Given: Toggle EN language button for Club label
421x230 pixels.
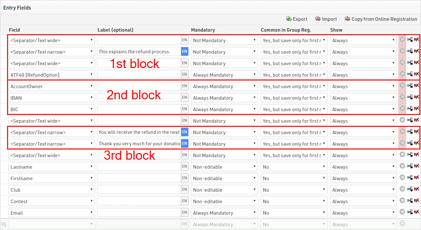Looking at the screenshot, I should click(185, 189).
